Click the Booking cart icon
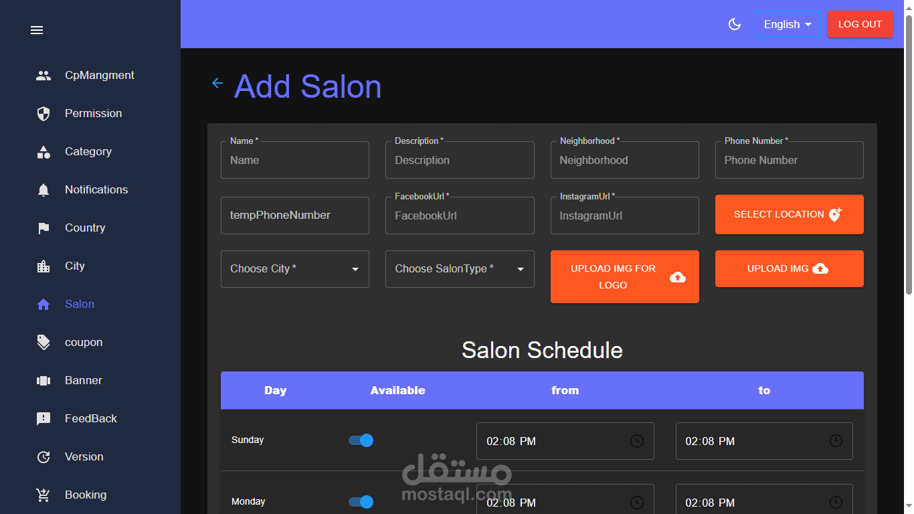The image size is (914, 514). tap(43, 495)
